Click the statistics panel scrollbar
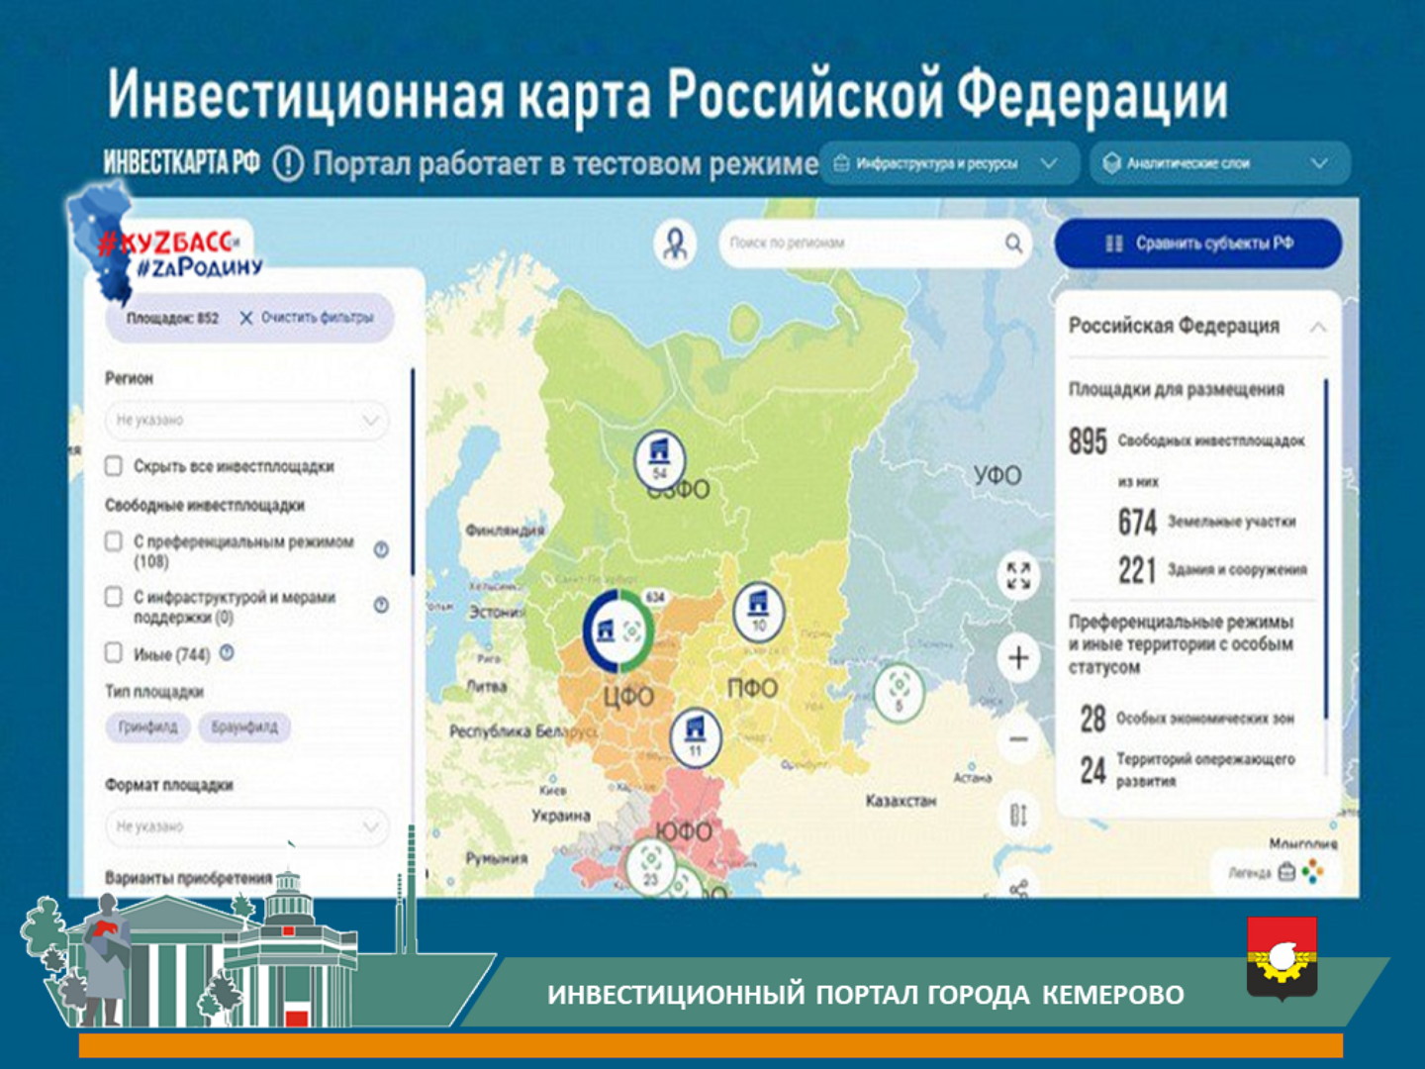 click(x=1326, y=549)
